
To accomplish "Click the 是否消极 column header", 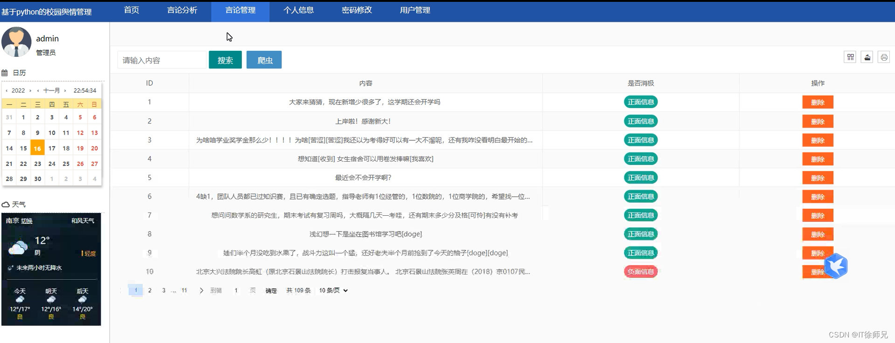I will (x=640, y=83).
